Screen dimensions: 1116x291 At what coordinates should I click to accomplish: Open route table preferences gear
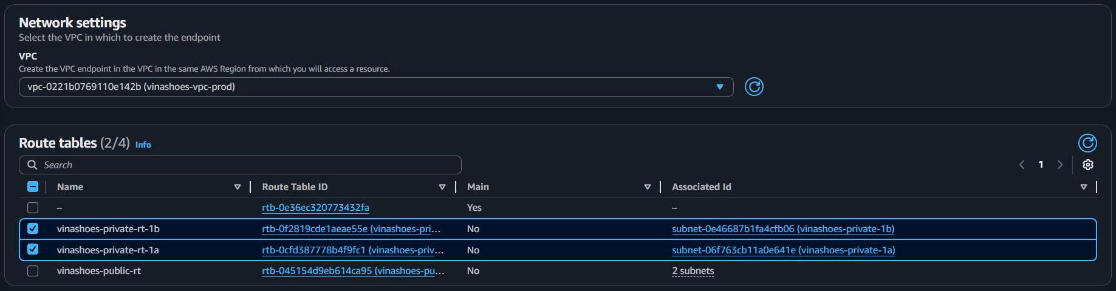coord(1088,165)
